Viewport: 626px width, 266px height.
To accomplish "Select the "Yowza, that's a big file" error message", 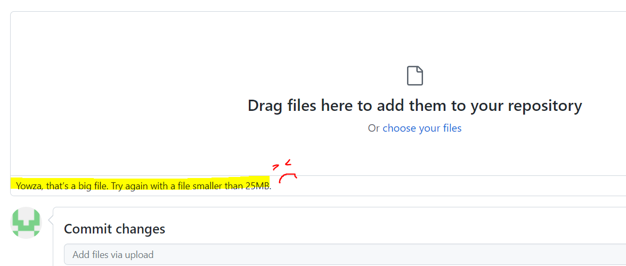I will 144,186.
